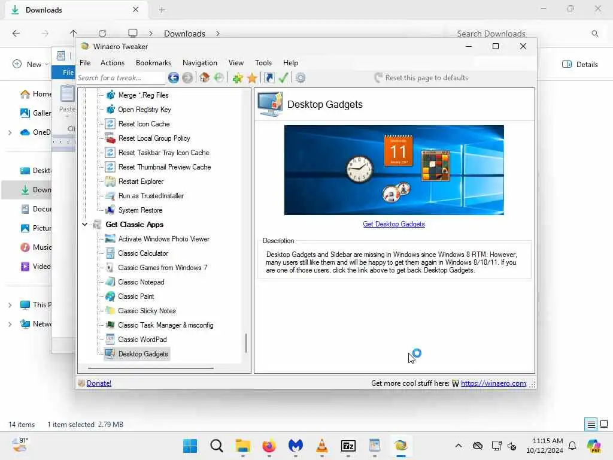Open the Help menu

point(290,62)
